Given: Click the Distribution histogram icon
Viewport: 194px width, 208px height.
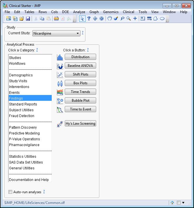Looking at the screenshot, I should (x=60, y=57).
